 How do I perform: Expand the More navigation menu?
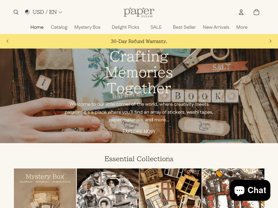coord(242,27)
